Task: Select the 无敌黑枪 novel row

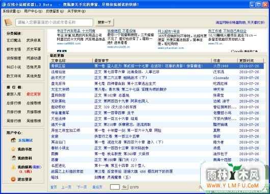Action: pos(157,101)
